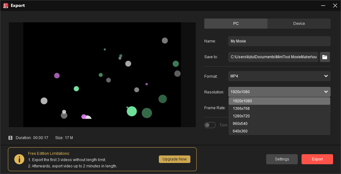
Task: Click the film strip icon beside Duration
Action: (10, 138)
